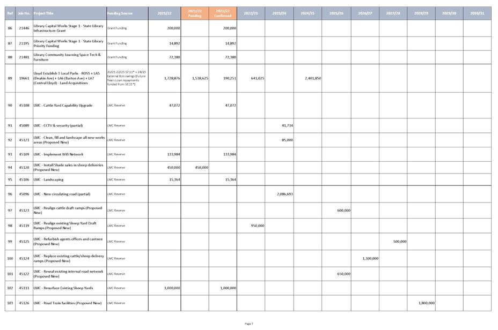Click 'LMC - Install Shade sales in sheep deliveries'
The height and width of the screenshot is (330, 498).
pos(68,167)
